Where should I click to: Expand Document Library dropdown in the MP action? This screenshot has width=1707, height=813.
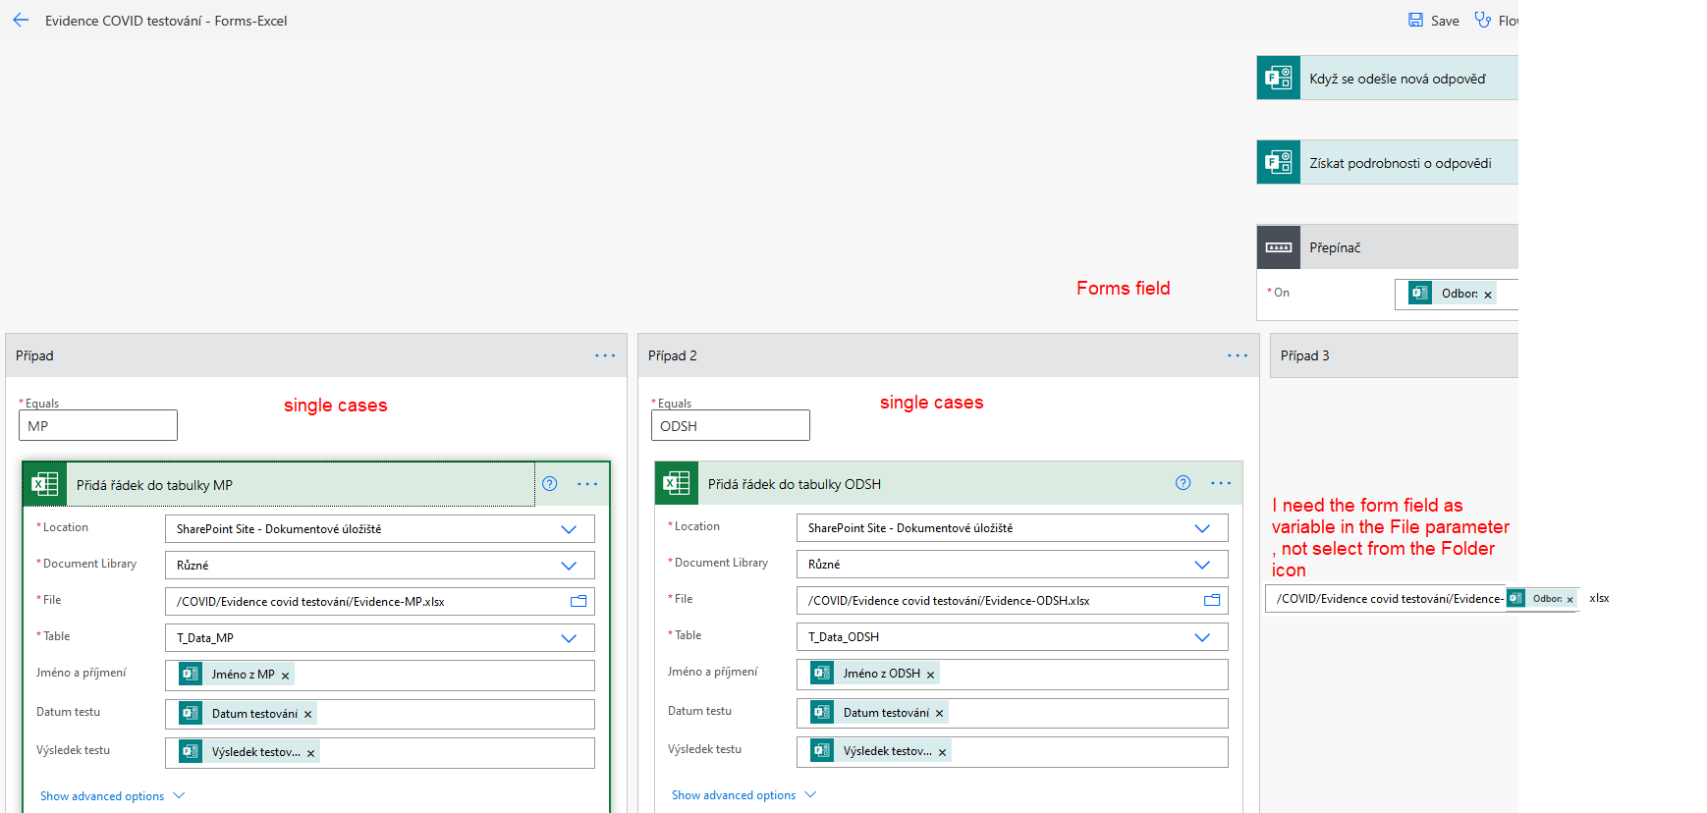[x=569, y=566]
